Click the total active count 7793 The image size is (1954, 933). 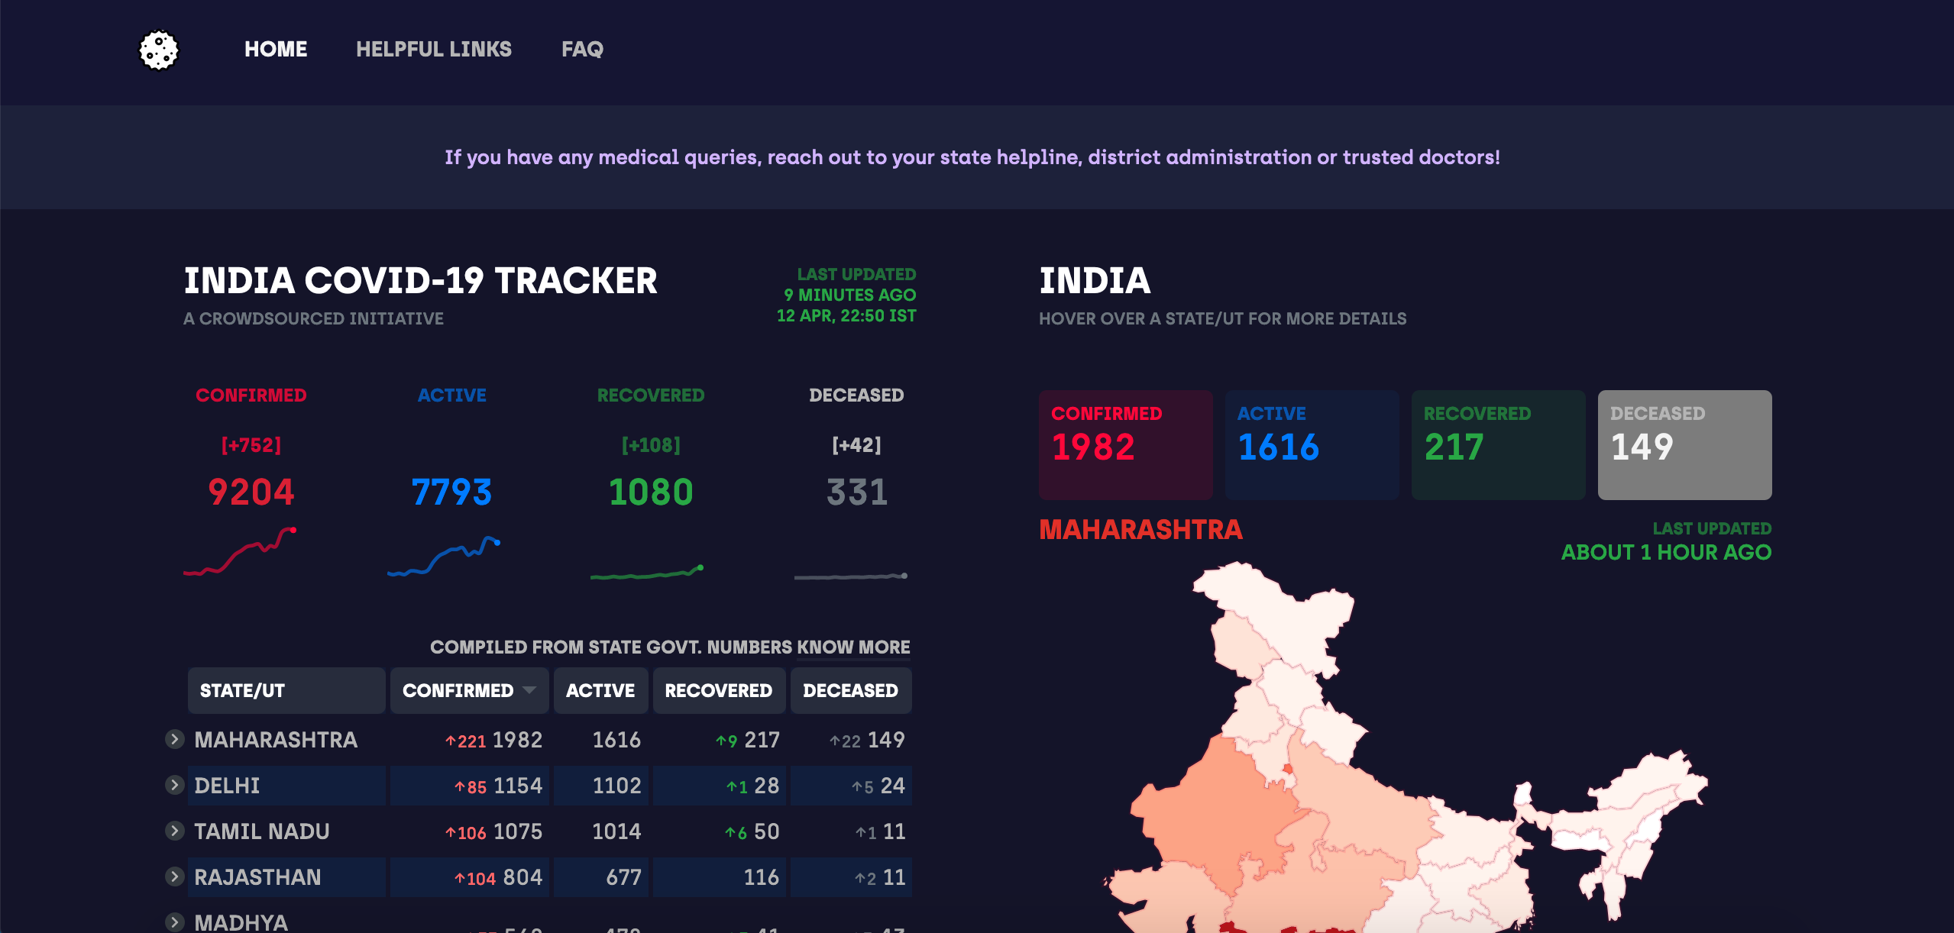tap(451, 492)
